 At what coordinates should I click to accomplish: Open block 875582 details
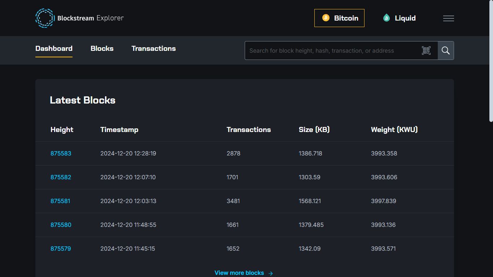point(61,177)
